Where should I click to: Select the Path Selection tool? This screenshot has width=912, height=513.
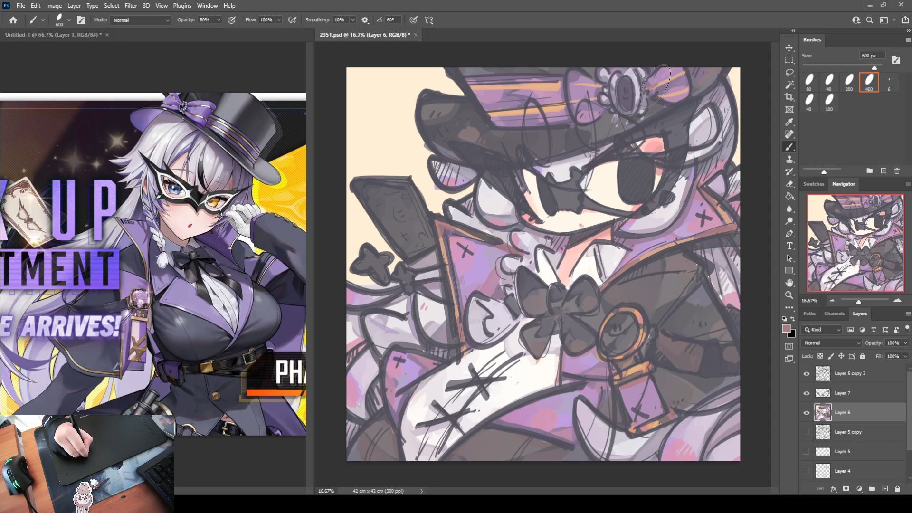pos(789,258)
